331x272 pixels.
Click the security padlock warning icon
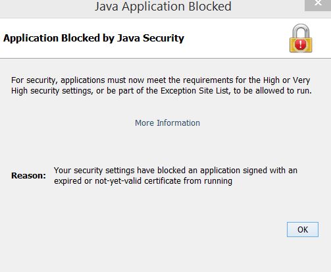tap(301, 38)
